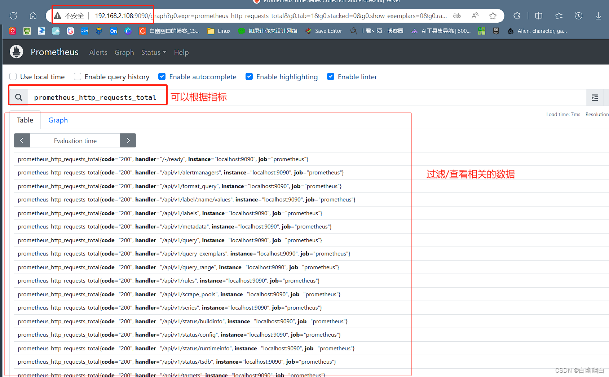
Task: Step evaluation time backward with left chevron
Action: [x=22, y=141]
